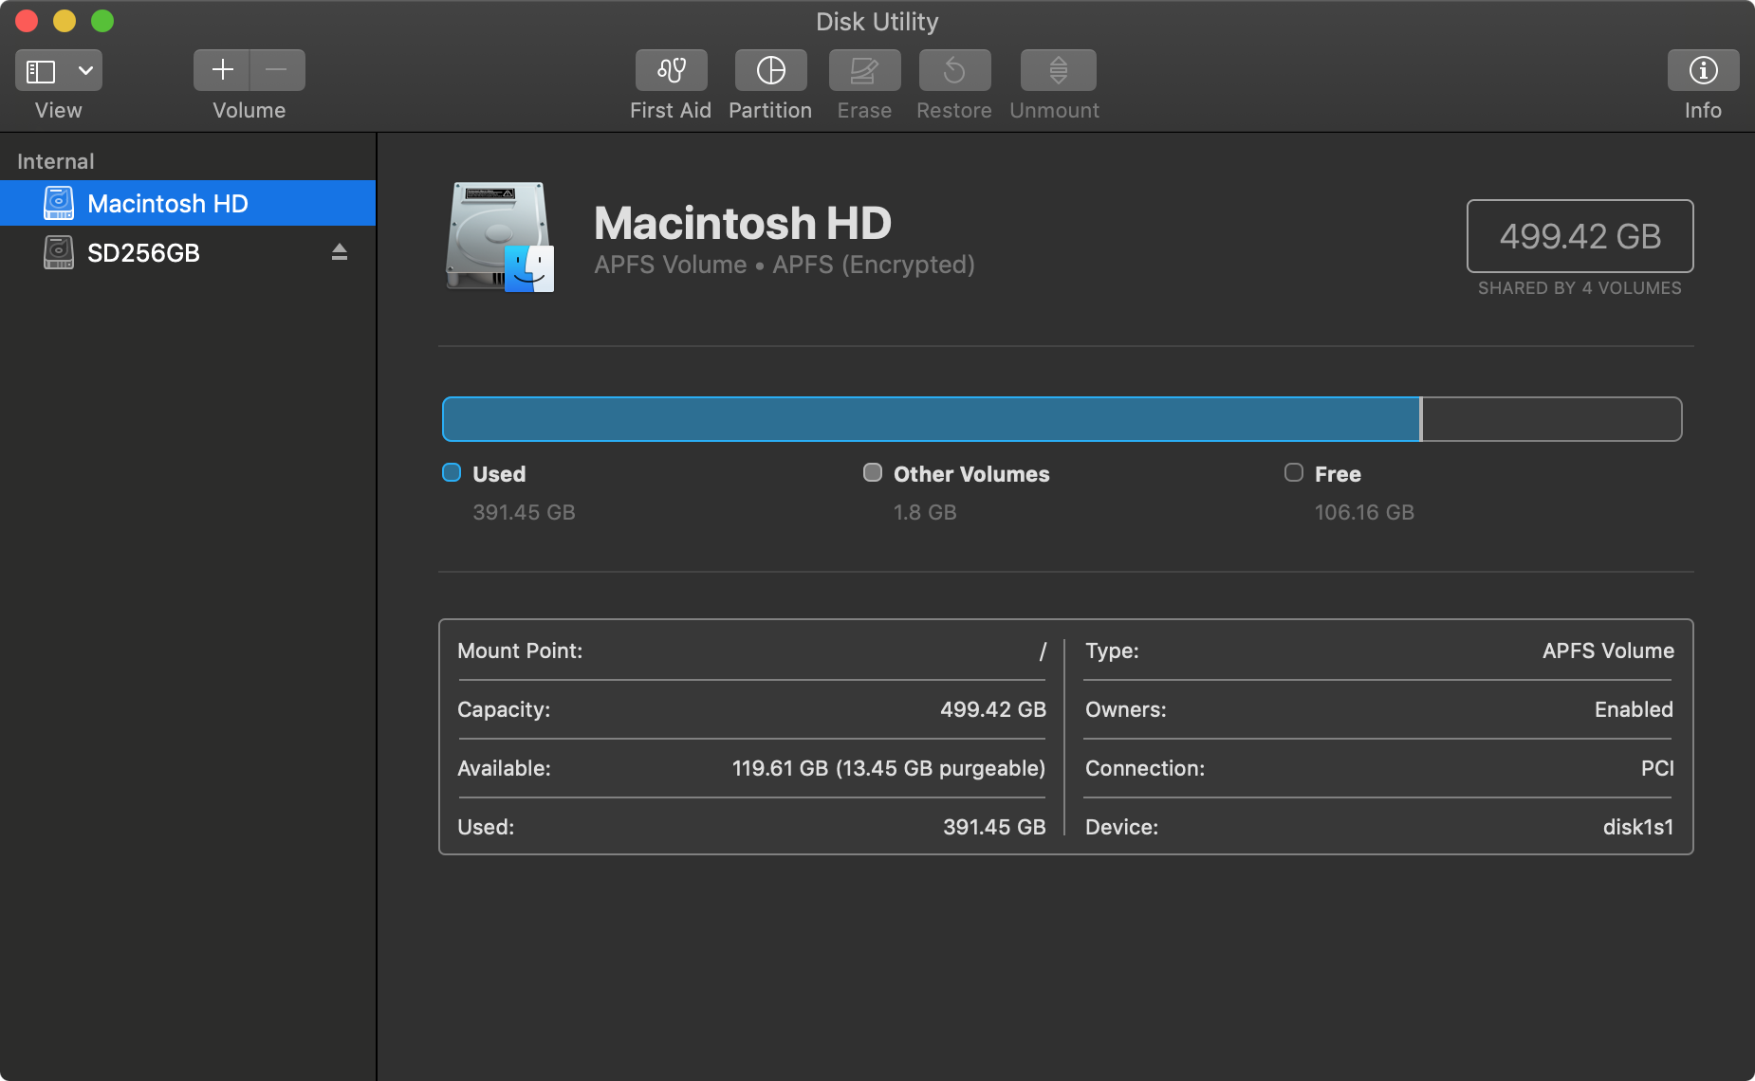Open the Info panel
This screenshot has height=1081, width=1755.
1703,70
